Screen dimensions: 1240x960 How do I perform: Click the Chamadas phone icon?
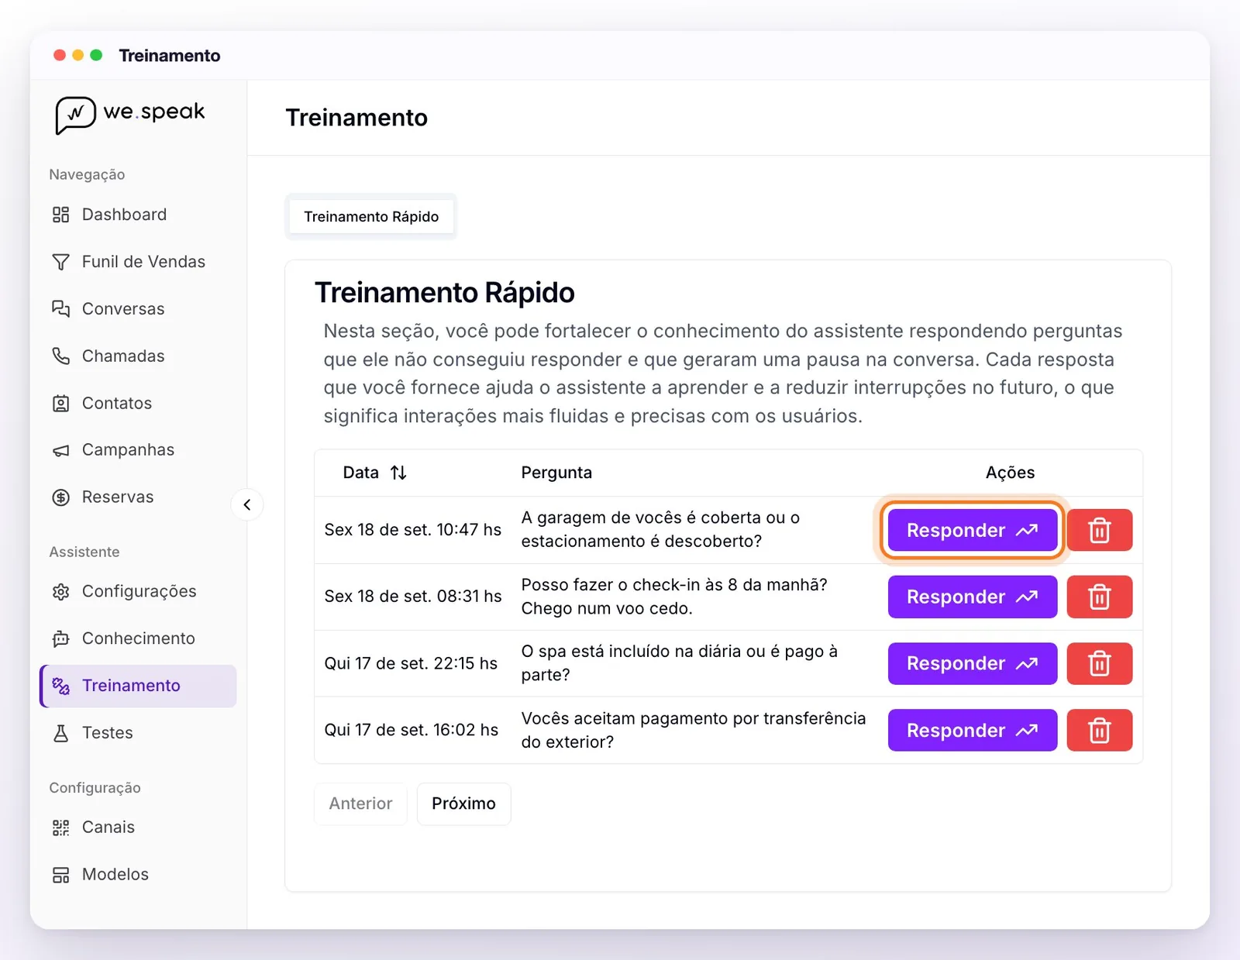[x=60, y=356]
